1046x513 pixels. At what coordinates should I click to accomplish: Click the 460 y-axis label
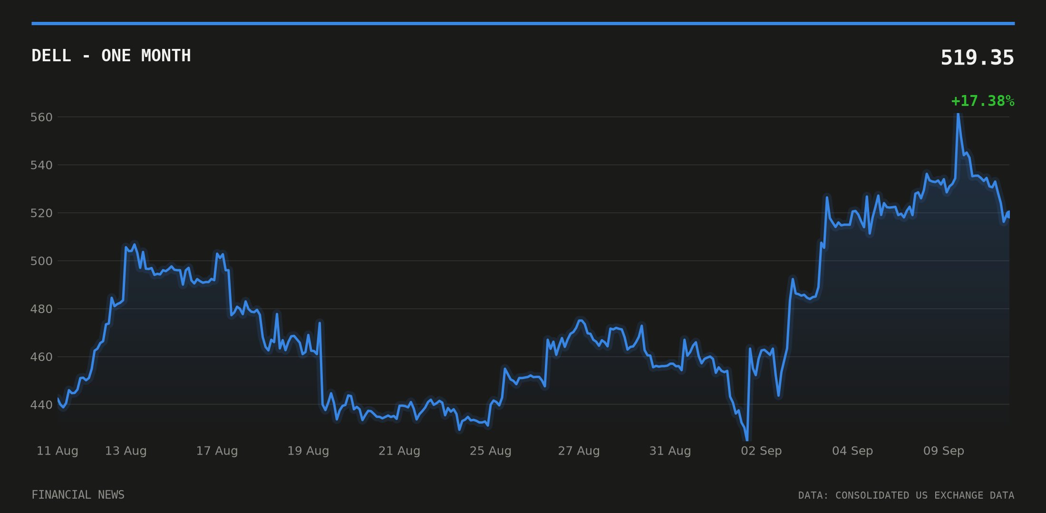(41, 357)
